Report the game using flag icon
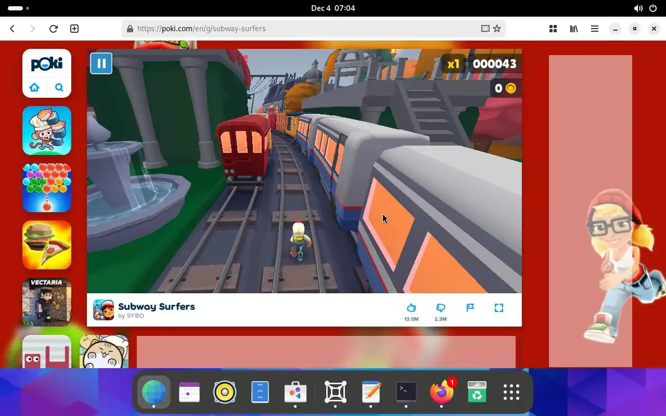Image resolution: width=666 pixels, height=416 pixels. pos(470,308)
